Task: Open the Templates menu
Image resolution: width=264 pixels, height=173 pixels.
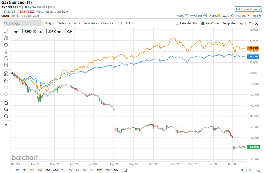Action: point(229,23)
